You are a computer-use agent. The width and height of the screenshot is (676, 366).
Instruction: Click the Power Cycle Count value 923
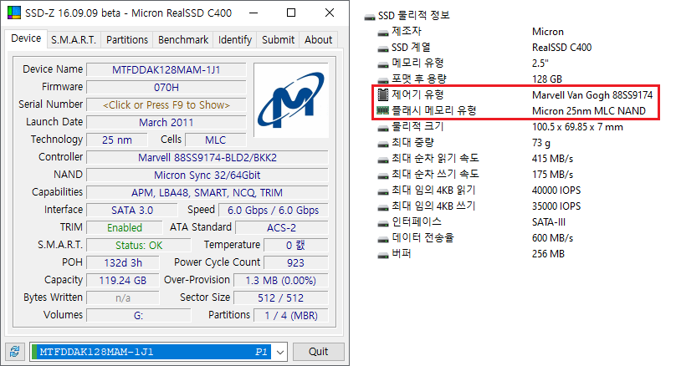[x=296, y=263]
